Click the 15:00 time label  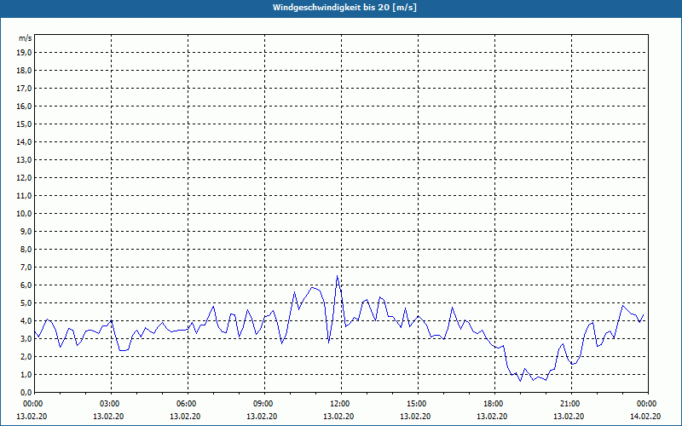pyautogui.click(x=418, y=404)
